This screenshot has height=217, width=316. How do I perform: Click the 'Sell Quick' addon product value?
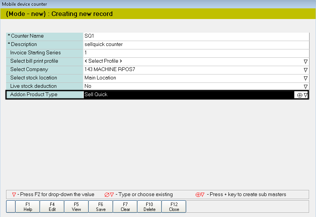pos(189,95)
